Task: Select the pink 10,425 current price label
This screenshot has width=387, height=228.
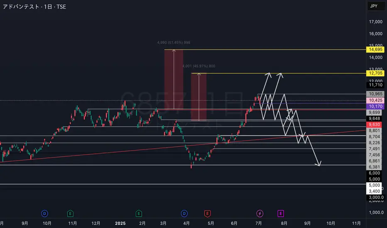Action: (x=375, y=100)
